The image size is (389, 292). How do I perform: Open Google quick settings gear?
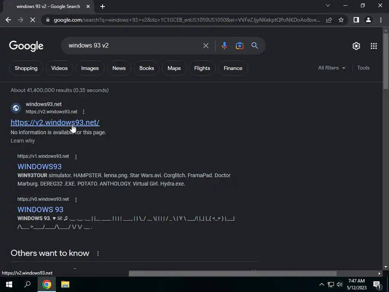point(356,46)
